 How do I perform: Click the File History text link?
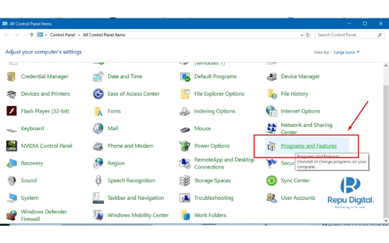[295, 94]
